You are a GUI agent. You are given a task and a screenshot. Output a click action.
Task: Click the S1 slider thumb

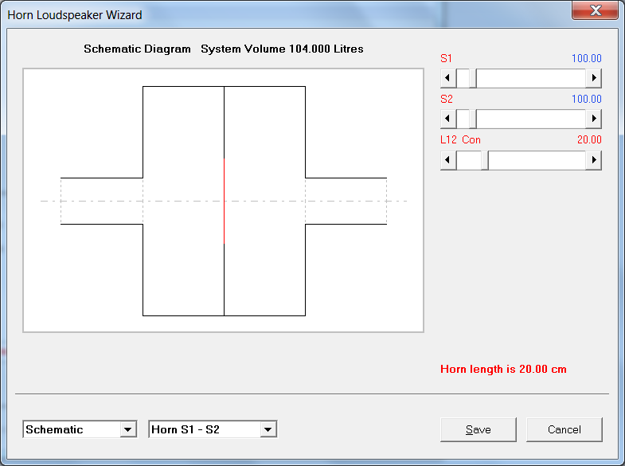(x=473, y=78)
